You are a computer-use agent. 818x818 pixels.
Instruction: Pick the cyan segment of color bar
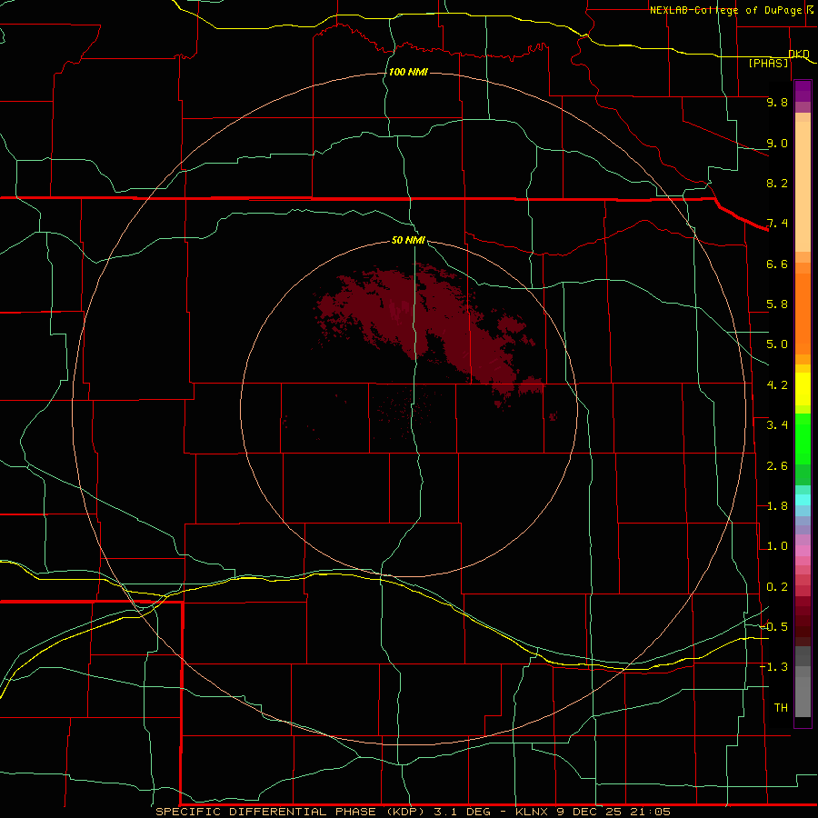tap(803, 500)
